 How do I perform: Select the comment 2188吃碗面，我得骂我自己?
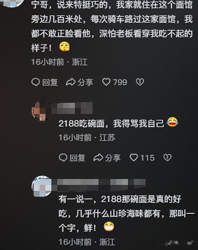click(x=118, y=123)
